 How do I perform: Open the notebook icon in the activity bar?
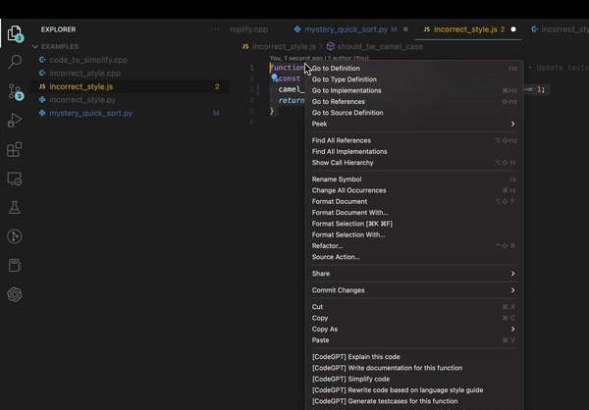[15, 265]
